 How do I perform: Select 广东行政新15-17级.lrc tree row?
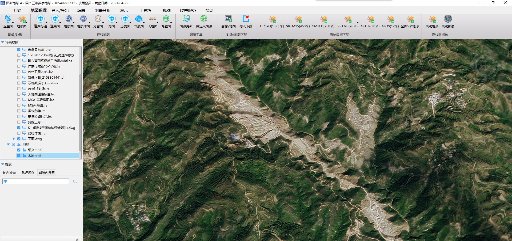pyautogui.click(x=44, y=66)
